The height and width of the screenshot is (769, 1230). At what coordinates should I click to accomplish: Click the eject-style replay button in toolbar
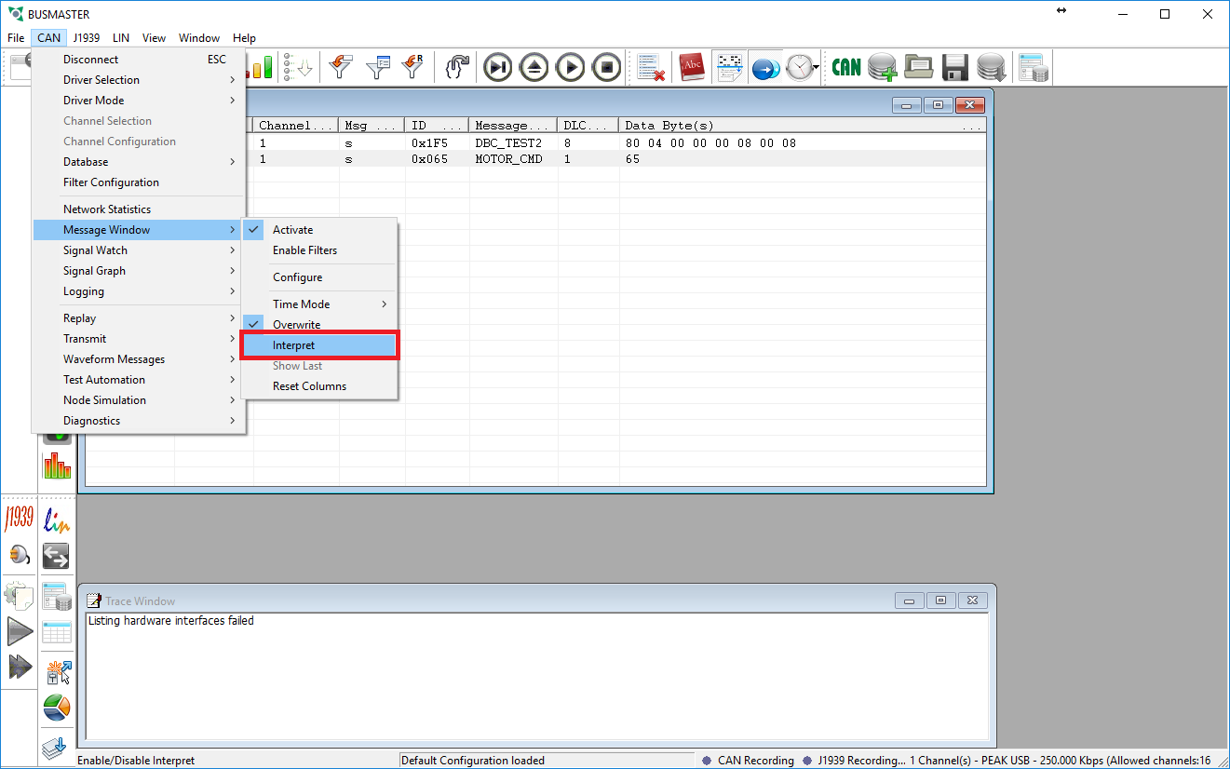coord(534,67)
